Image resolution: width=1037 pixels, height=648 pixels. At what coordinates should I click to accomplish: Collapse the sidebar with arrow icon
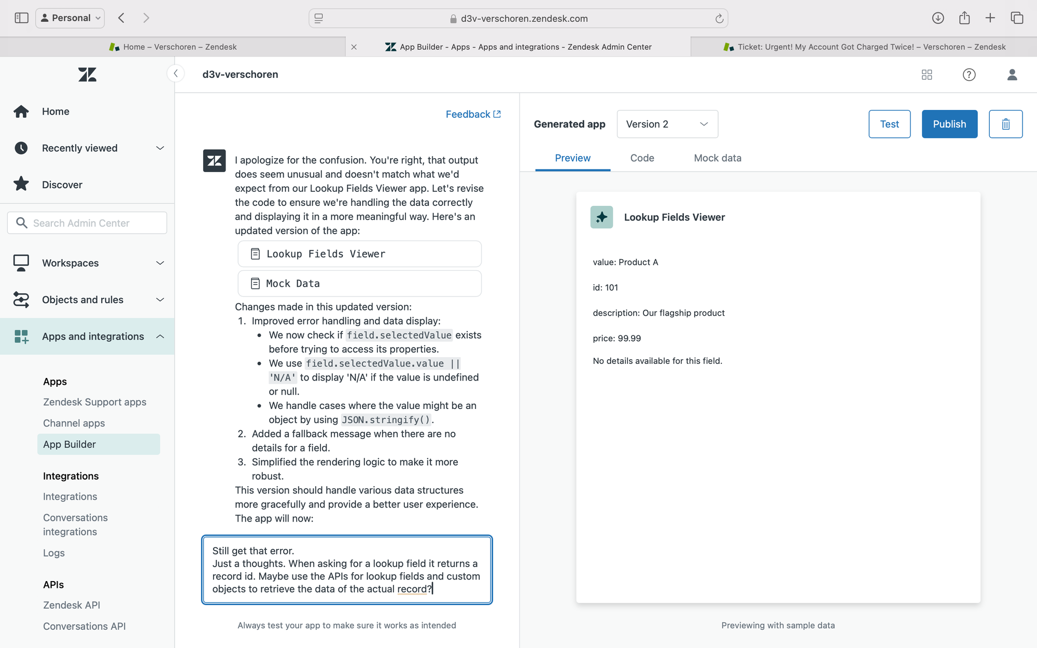point(176,74)
